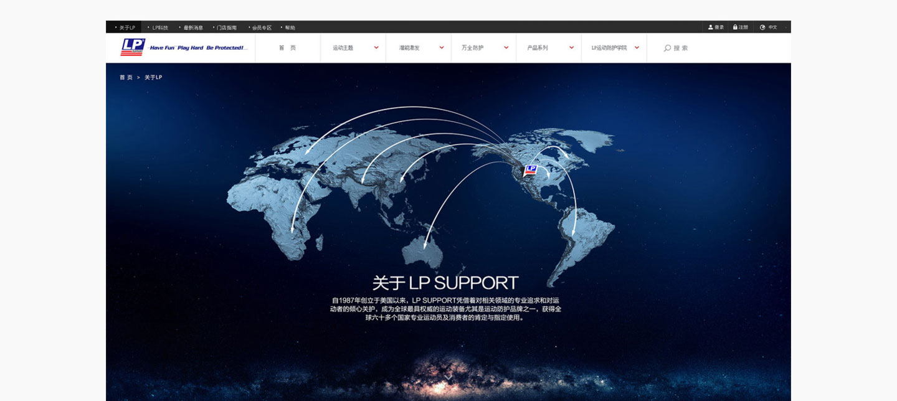Viewport: 897px width, 401px height.
Task: Open the 中文 language selector
Action: click(x=772, y=27)
